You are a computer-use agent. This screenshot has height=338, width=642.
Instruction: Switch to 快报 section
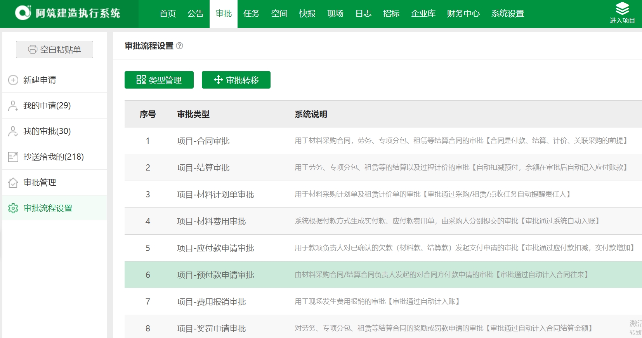307,14
